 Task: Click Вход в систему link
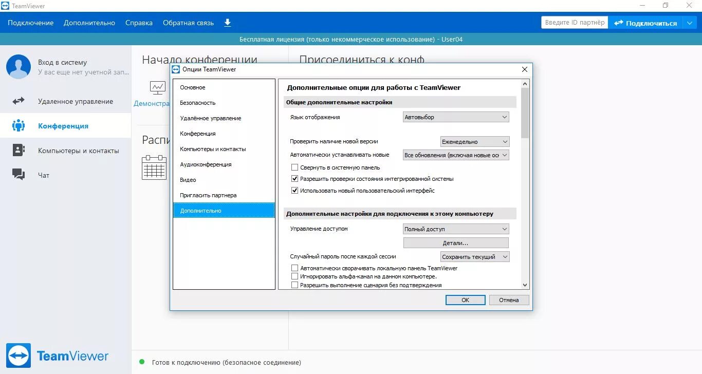pos(62,62)
